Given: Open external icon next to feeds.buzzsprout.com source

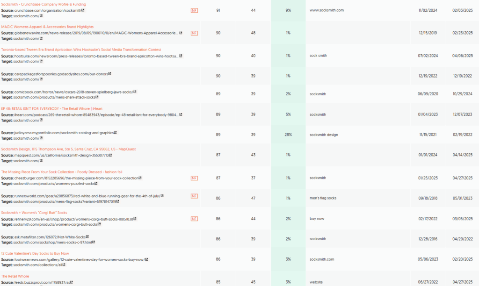Looking at the screenshot, I should pyautogui.click(x=71, y=282).
